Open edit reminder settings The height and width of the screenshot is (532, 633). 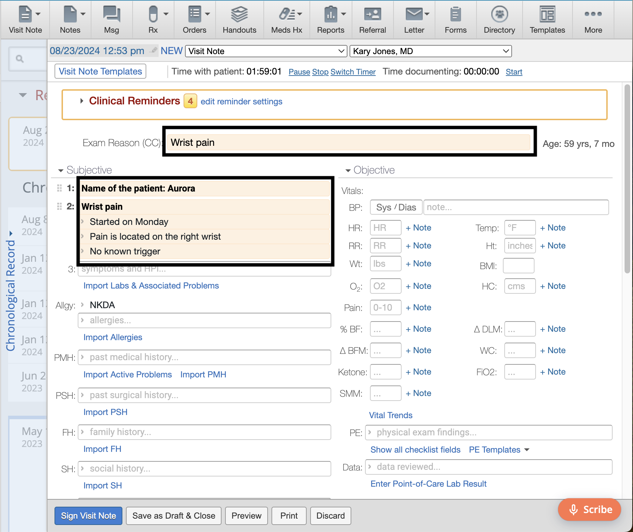[x=241, y=102]
